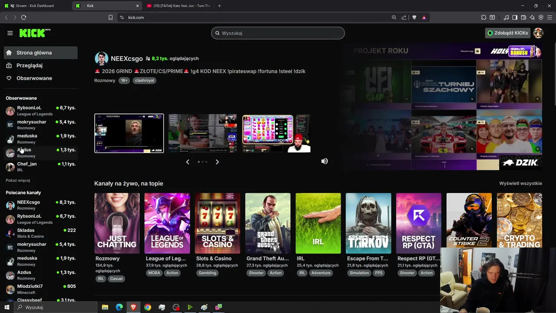556x313 pixels.
Task: Click the bookmark icon in address bar
Action: (x=110, y=17)
